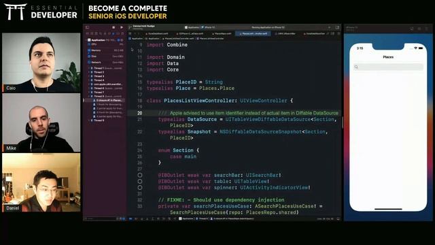Select stack frame 2 partial apply
This screenshot has height=245, width=435.
[108, 108]
